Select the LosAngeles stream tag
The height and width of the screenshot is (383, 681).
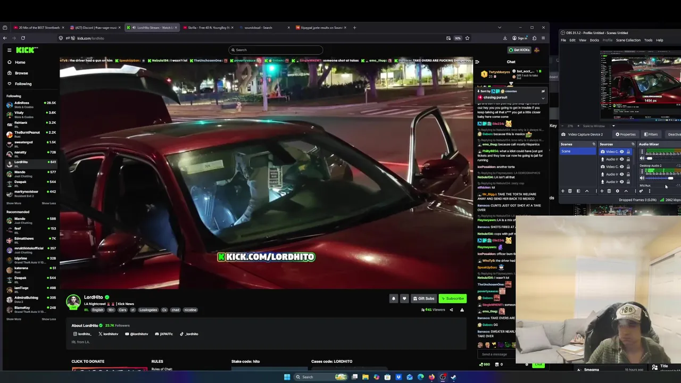pos(148,310)
